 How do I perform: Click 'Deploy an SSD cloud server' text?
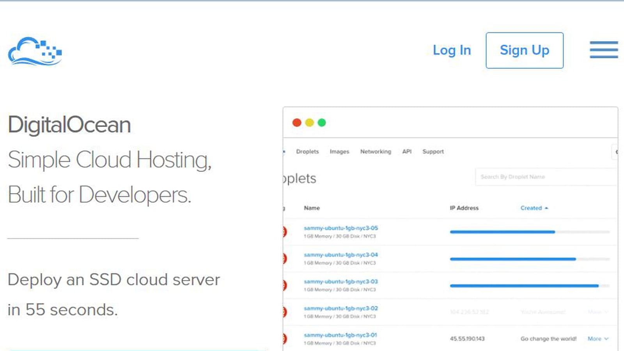(x=114, y=280)
